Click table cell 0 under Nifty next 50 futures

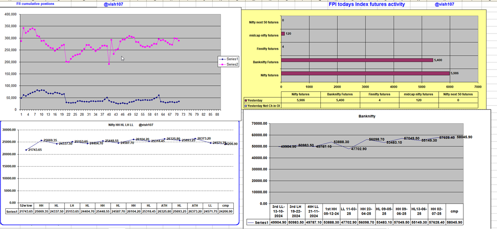click(458, 100)
